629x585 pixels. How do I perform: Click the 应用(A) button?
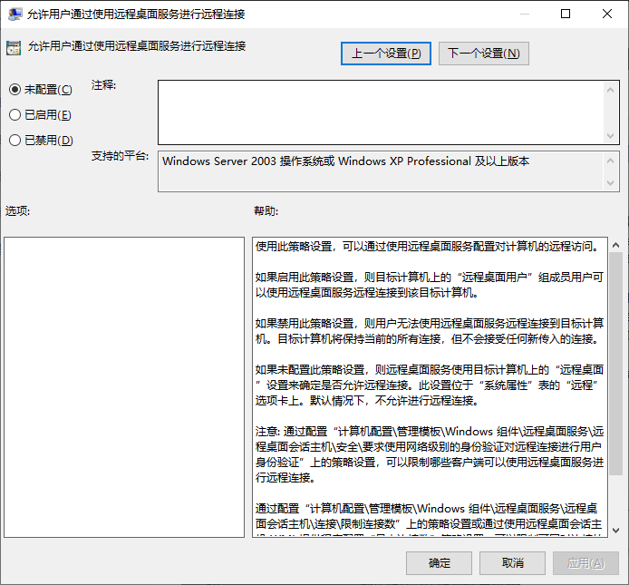tap(585, 563)
